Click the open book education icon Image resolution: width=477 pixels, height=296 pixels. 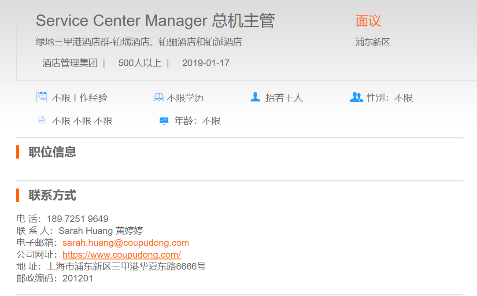click(159, 97)
